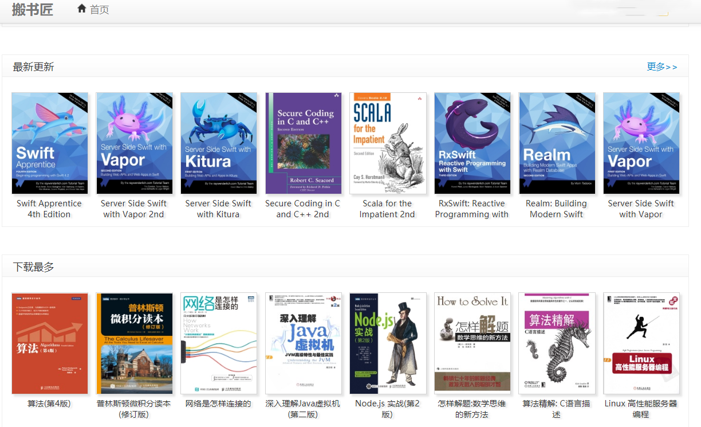Select the 普林斯顿微积分读本 book cover
This screenshot has width=701, height=427.
[134, 343]
